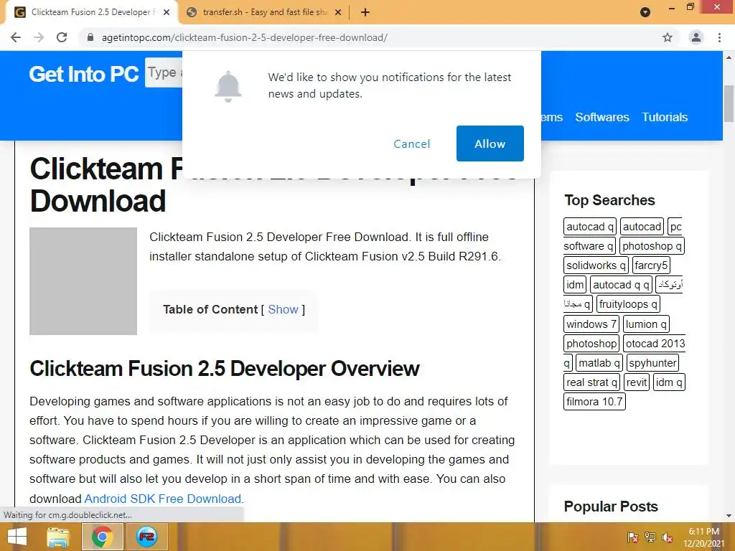The height and width of the screenshot is (551, 735).
Task: Select the 'fruityloops q' tag
Action: [x=627, y=304]
